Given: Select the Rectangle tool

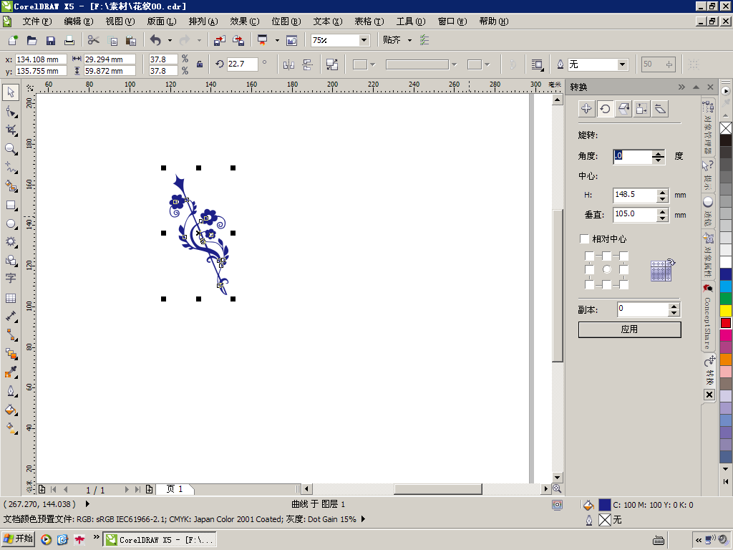Looking at the screenshot, I should (11, 205).
